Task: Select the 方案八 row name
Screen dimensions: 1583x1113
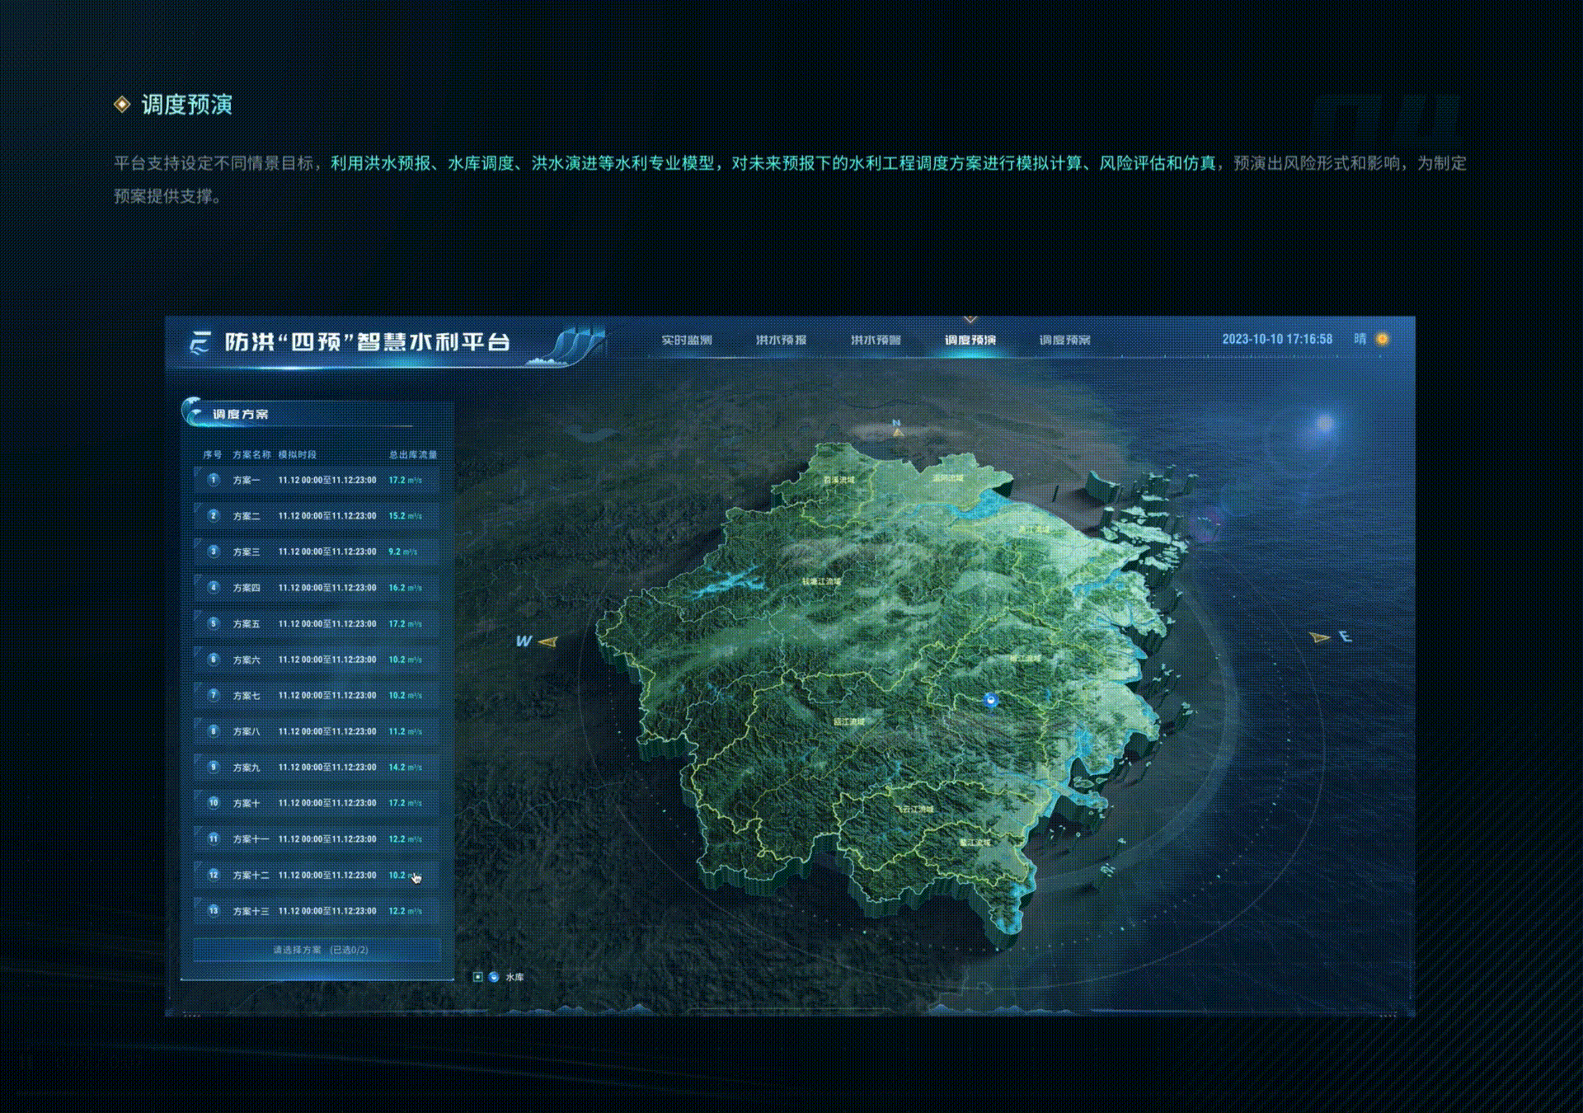Action: [247, 731]
